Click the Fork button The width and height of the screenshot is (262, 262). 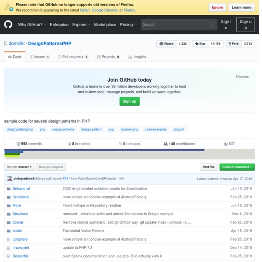(234, 44)
